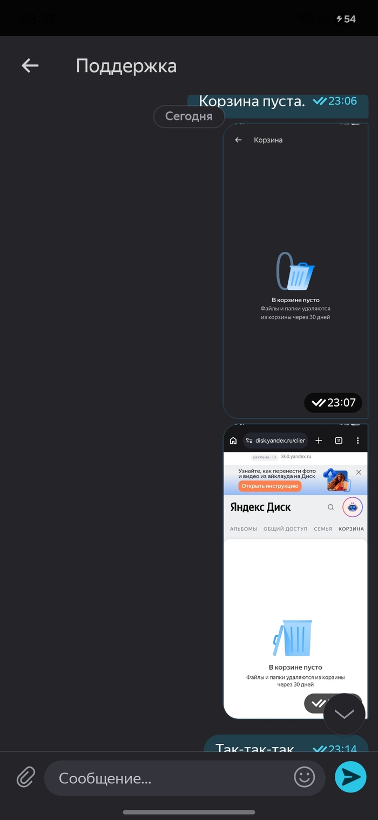
Task: Open the dark Корзина screenshot sent at 23:07
Action: tap(295, 271)
